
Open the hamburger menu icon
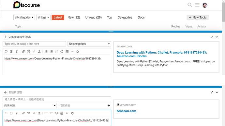pyautogui.click(x=197, y=5)
